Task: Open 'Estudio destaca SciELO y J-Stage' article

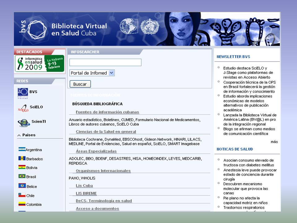Action: (248, 72)
